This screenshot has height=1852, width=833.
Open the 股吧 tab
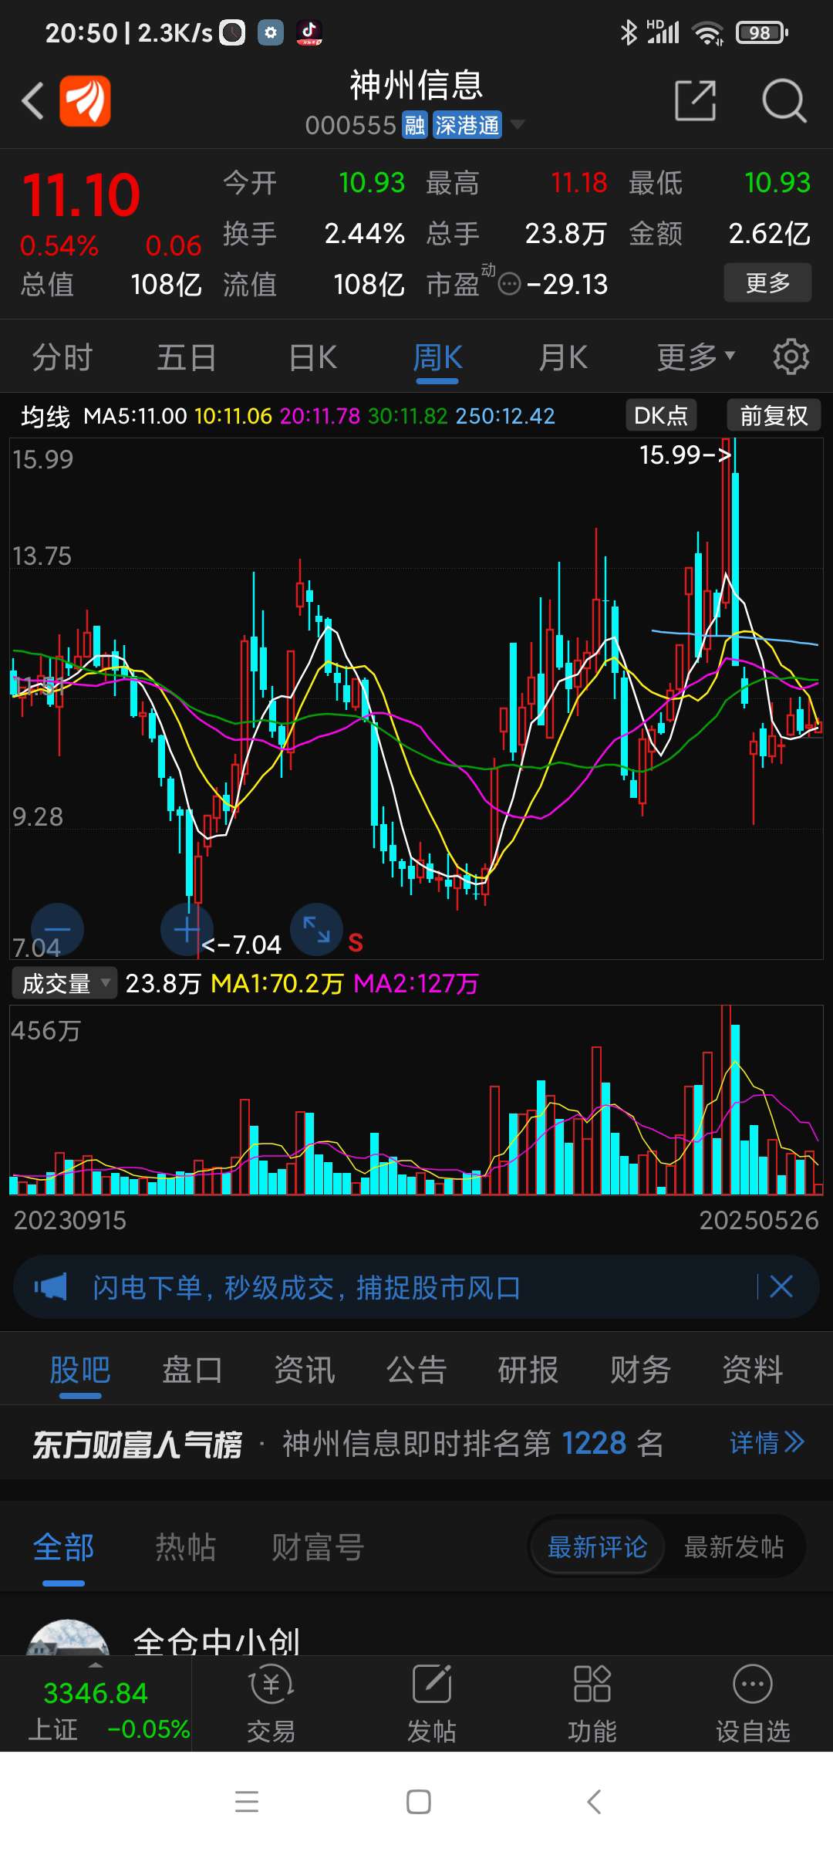click(80, 1370)
